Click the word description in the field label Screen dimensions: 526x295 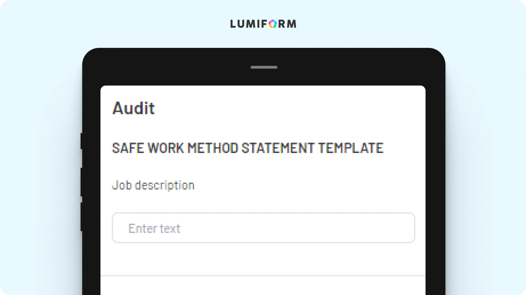pyautogui.click(x=165, y=186)
